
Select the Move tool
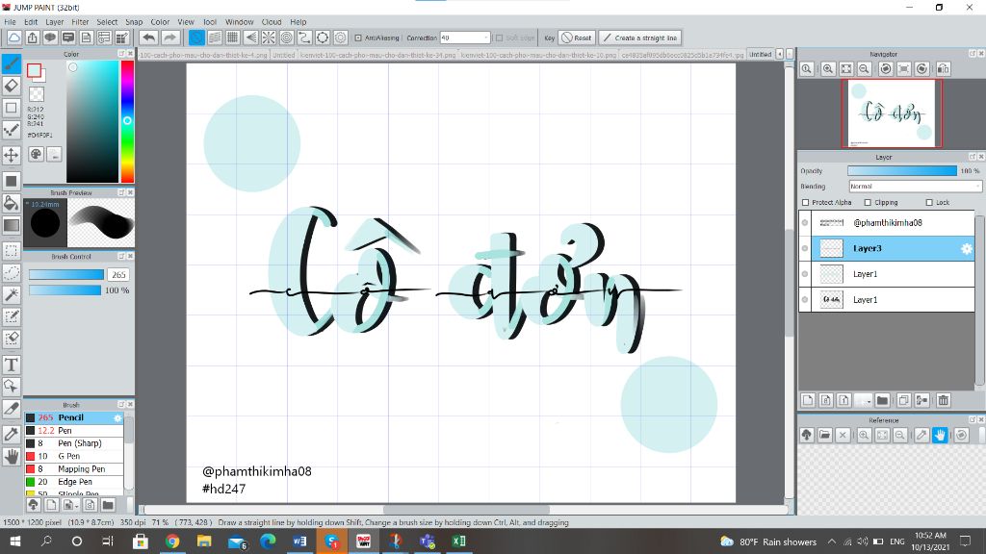pyautogui.click(x=12, y=155)
